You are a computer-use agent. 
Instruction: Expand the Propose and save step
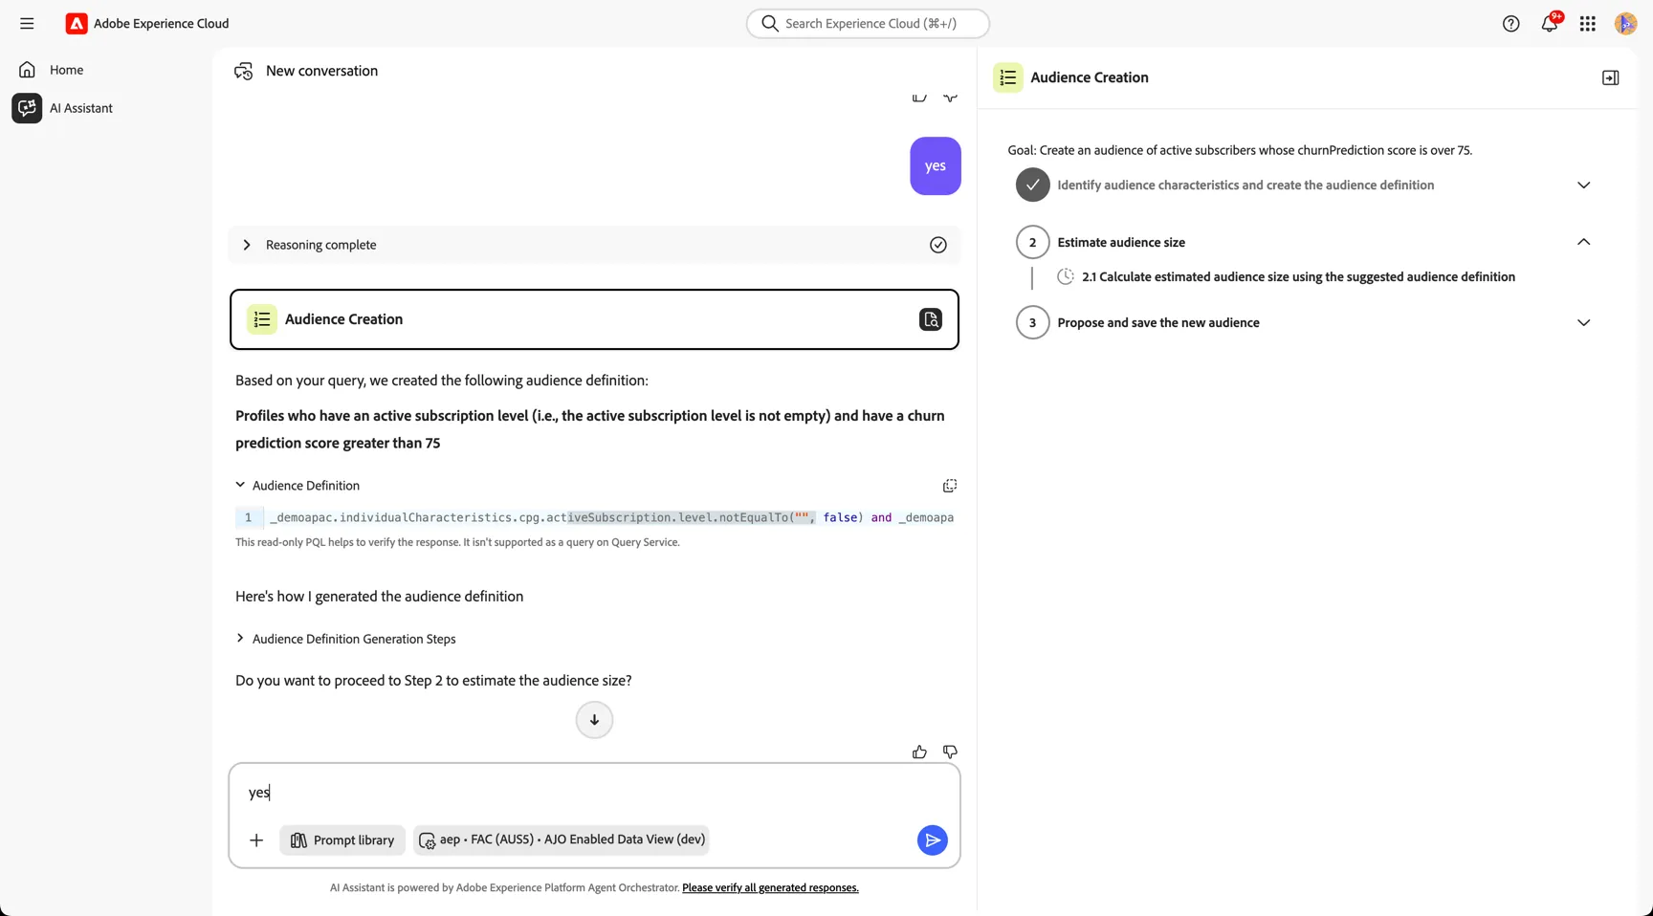coord(1583,322)
